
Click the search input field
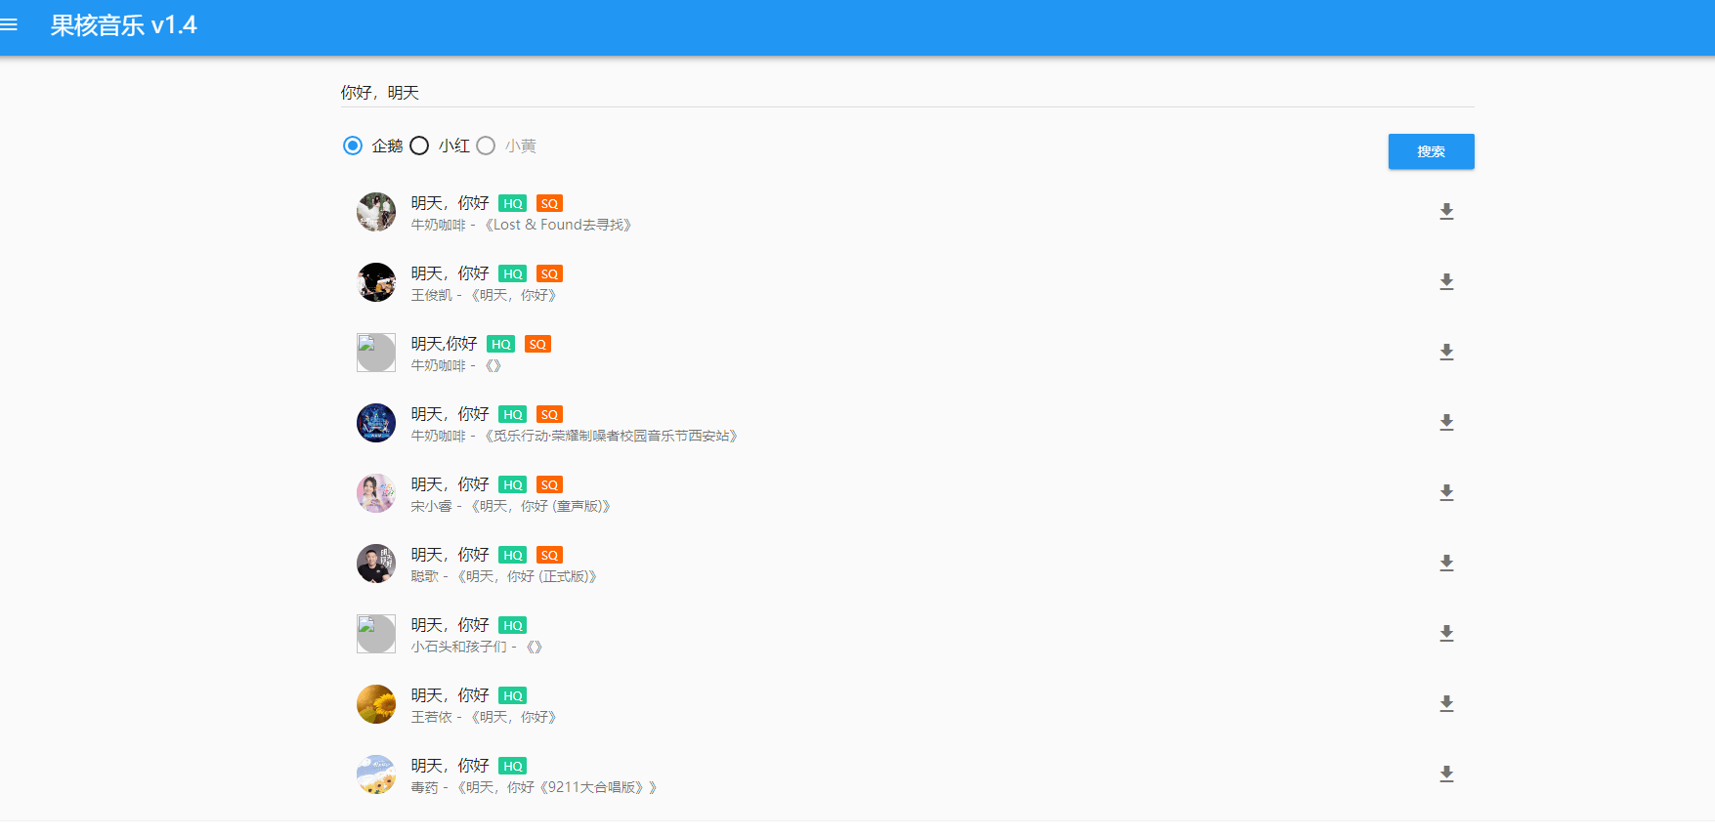click(x=907, y=93)
